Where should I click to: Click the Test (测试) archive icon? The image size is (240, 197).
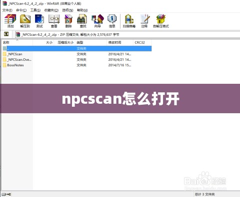(39, 19)
